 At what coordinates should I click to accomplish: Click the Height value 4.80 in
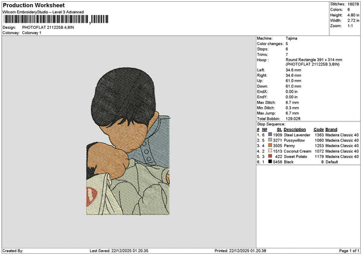353,15
